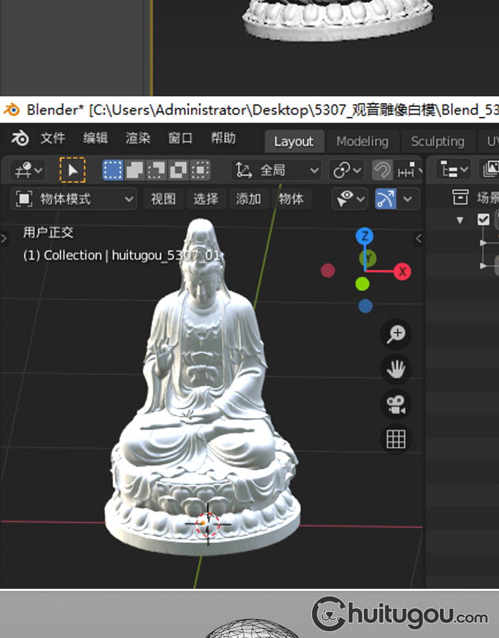Click the 添加 button in viewport header
Screen dimensions: 499x638
coord(248,199)
